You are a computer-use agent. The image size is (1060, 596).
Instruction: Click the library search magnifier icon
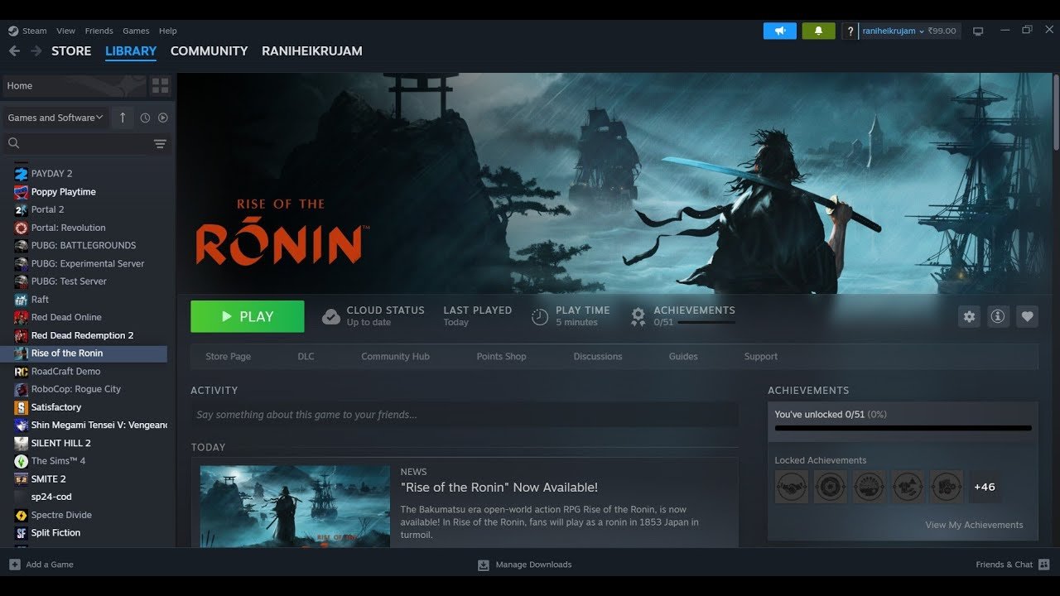coord(13,144)
